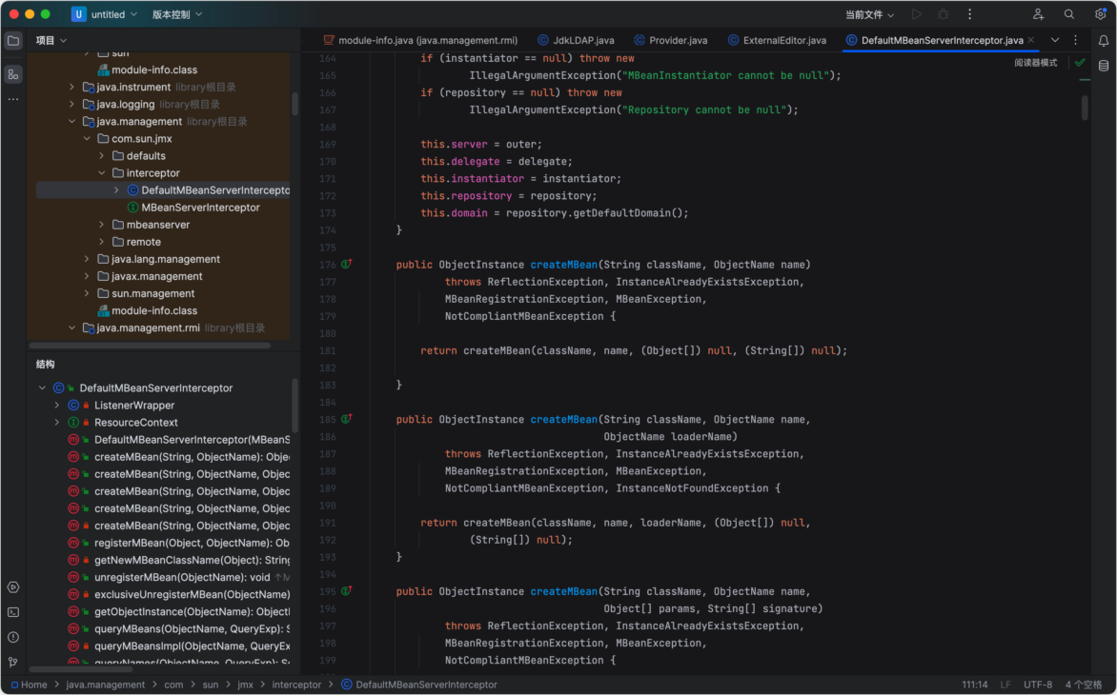Expand the defaults folder
Viewport: 1117px width, 695px height.
pos(102,156)
